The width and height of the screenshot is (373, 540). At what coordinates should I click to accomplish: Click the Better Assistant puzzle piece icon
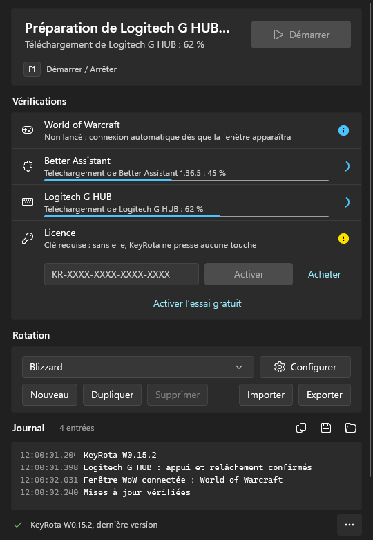click(x=28, y=166)
